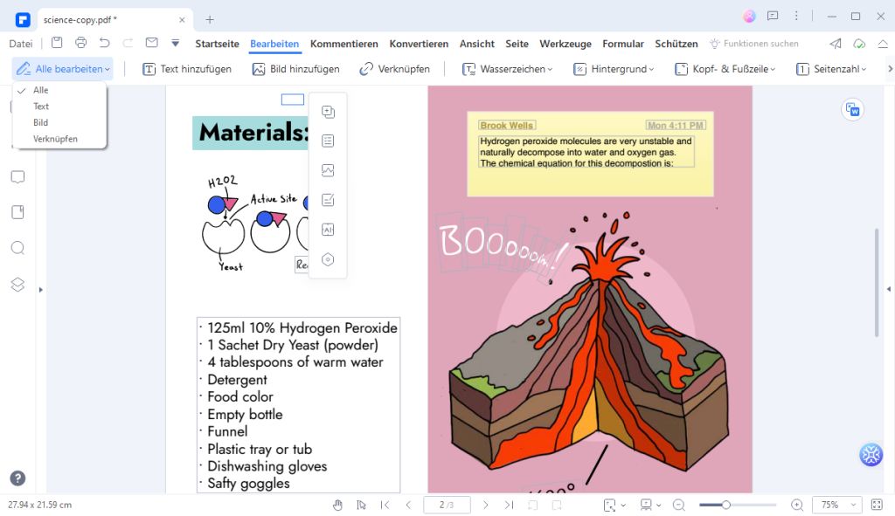Viewport: 895px width, 516px height.
Task: Open the 75% zoom level dropdown
Action: (836, 505)
